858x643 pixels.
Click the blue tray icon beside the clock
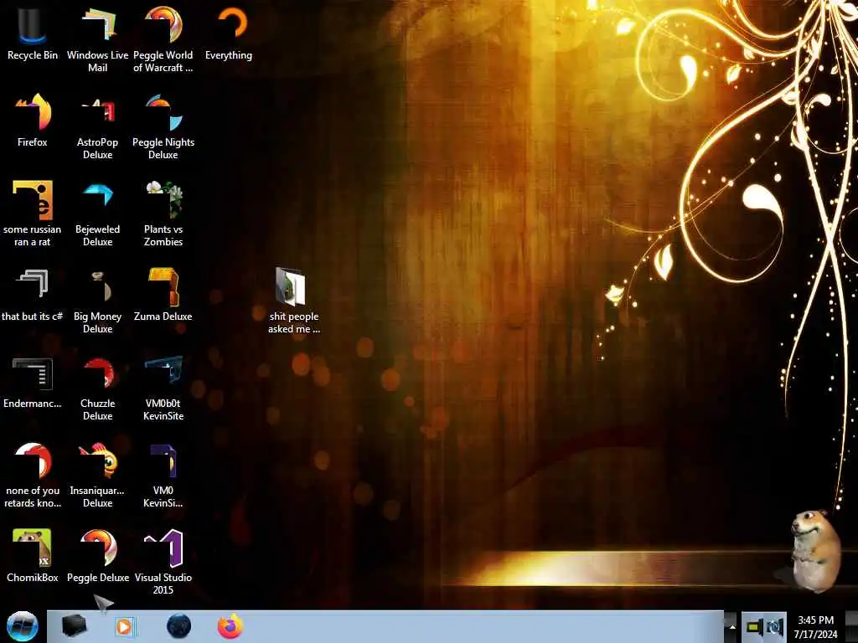[x=775, y=627]
